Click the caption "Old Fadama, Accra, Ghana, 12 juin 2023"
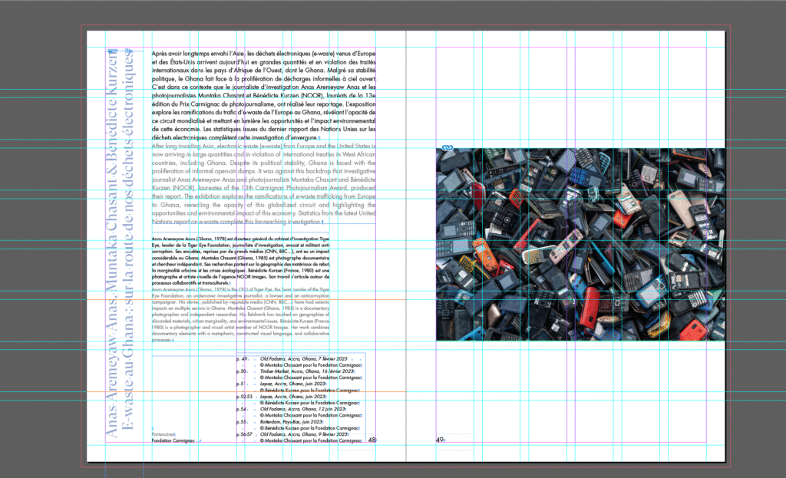Image resolution: width=786 pixels, height=478 pixels. point(303,409)
